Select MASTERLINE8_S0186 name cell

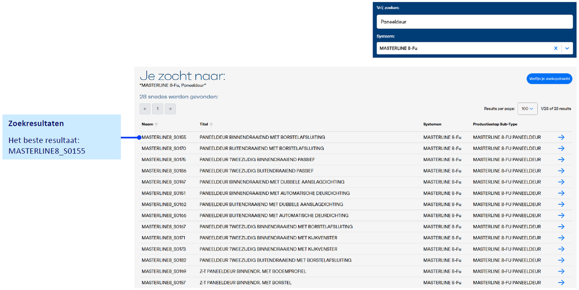point(164,171)
